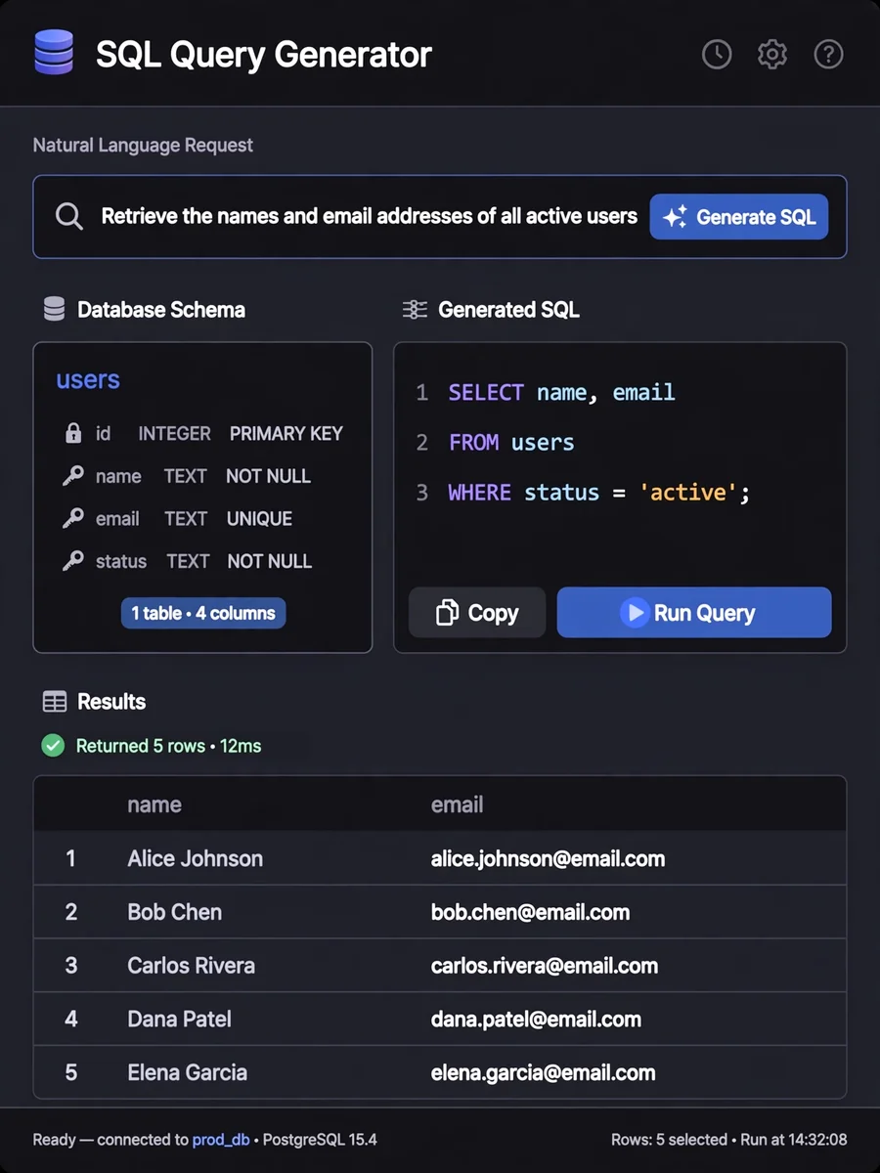The image size is (880, 1173).
Task: Click the 'SQL Query Generator' title
Action: point(264,54)
